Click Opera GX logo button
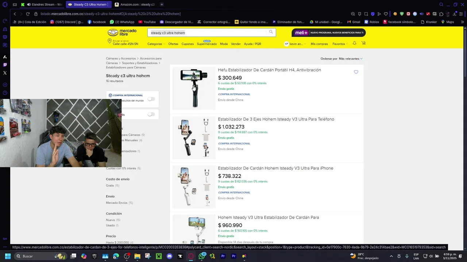This screenshot has width=467, height=262. tap(5, 4)
